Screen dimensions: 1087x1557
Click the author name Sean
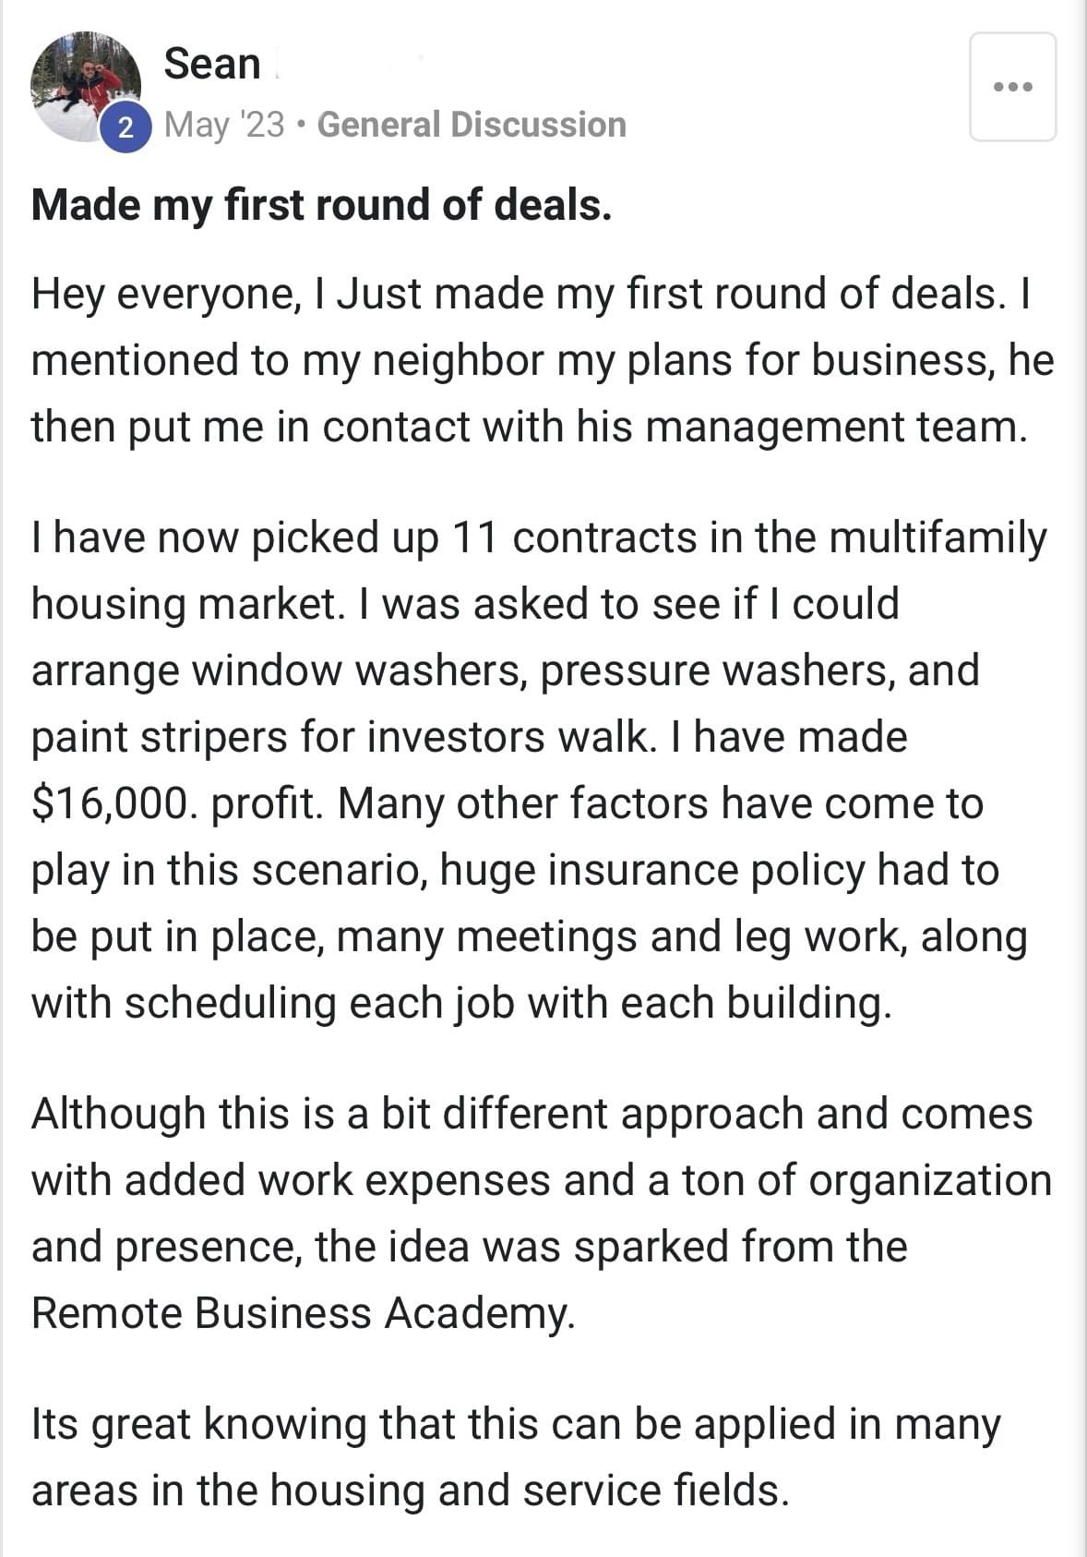212,65
